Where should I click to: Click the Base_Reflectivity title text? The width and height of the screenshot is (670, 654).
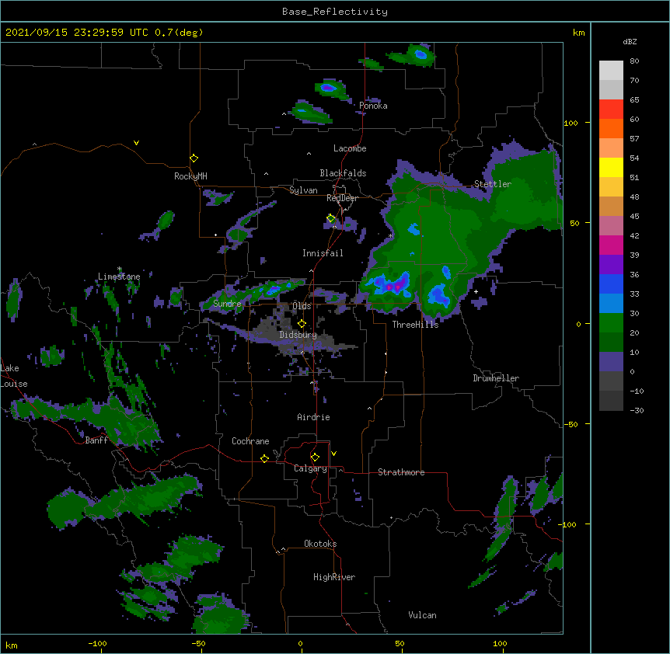[334, 12]
